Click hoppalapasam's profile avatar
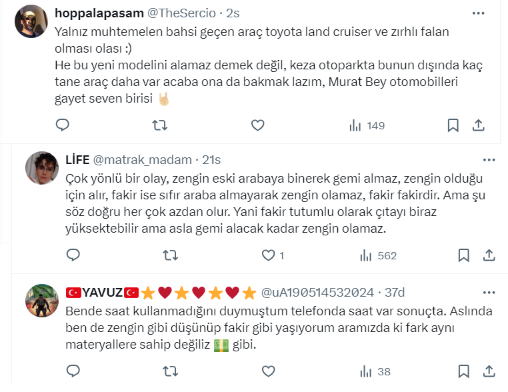This screenshot has height=392, width=508. [31, 21]
